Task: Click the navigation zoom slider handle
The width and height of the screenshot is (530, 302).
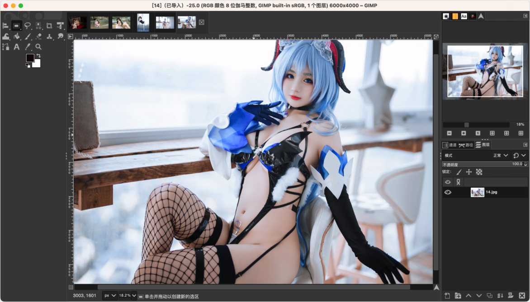Action: pos(466,125)
